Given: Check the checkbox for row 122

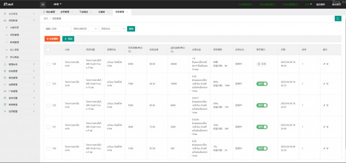Looking at the screenshot, I should point(48,106).
